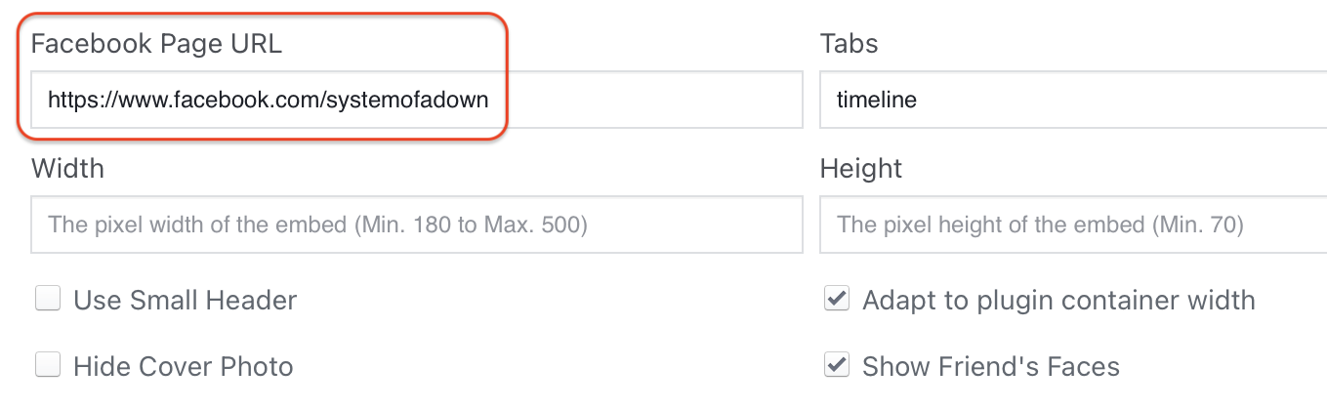Click the "Show Friend's Faces" label text
The width and height of the screenshot is (1327, 409).
[x=990, y=367]
